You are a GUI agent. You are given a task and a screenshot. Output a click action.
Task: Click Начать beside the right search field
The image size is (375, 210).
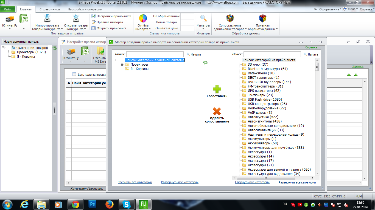pos(311,54)
